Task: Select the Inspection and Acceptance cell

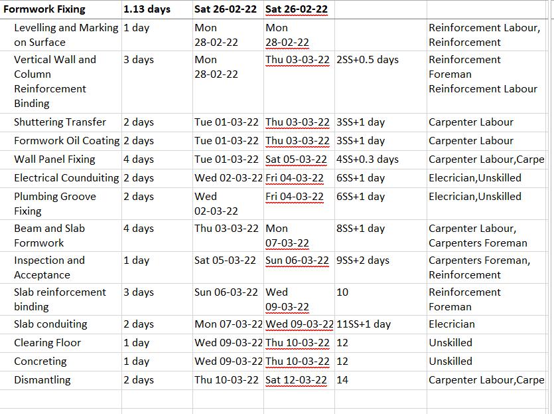Action: [49, 267]
